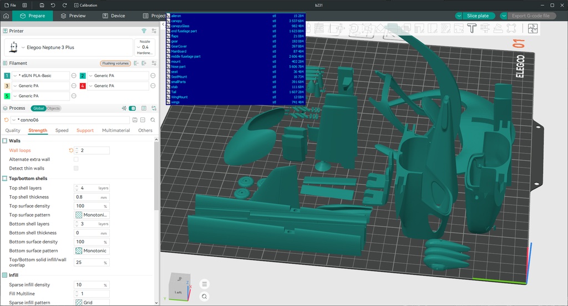Screen dimensions: 568x306
Task: Select the Text shape tool in toolbar
Action: click(x=471, y=28)
